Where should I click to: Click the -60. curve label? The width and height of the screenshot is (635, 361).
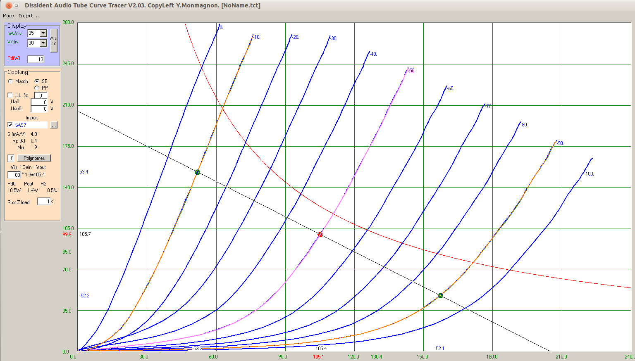click(x=450, y=88)
